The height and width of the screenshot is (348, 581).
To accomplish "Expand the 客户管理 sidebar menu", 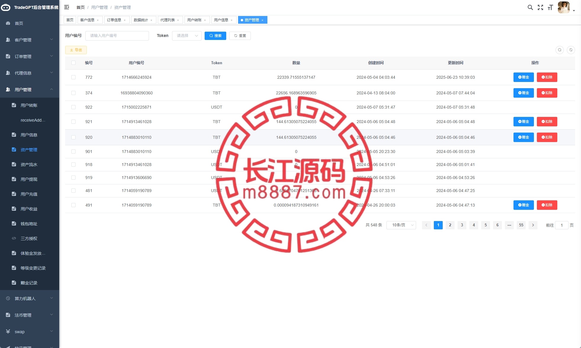I will click(x=30, y=40).
